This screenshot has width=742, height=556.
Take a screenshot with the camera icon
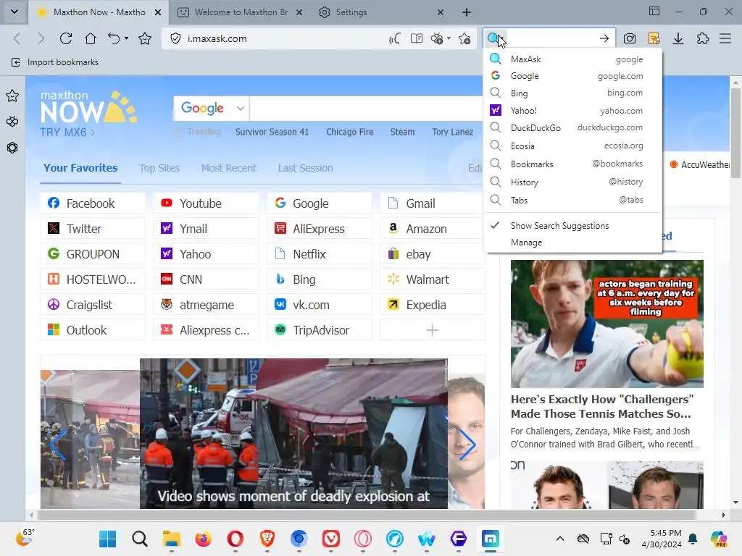click(x=630, y=38)
